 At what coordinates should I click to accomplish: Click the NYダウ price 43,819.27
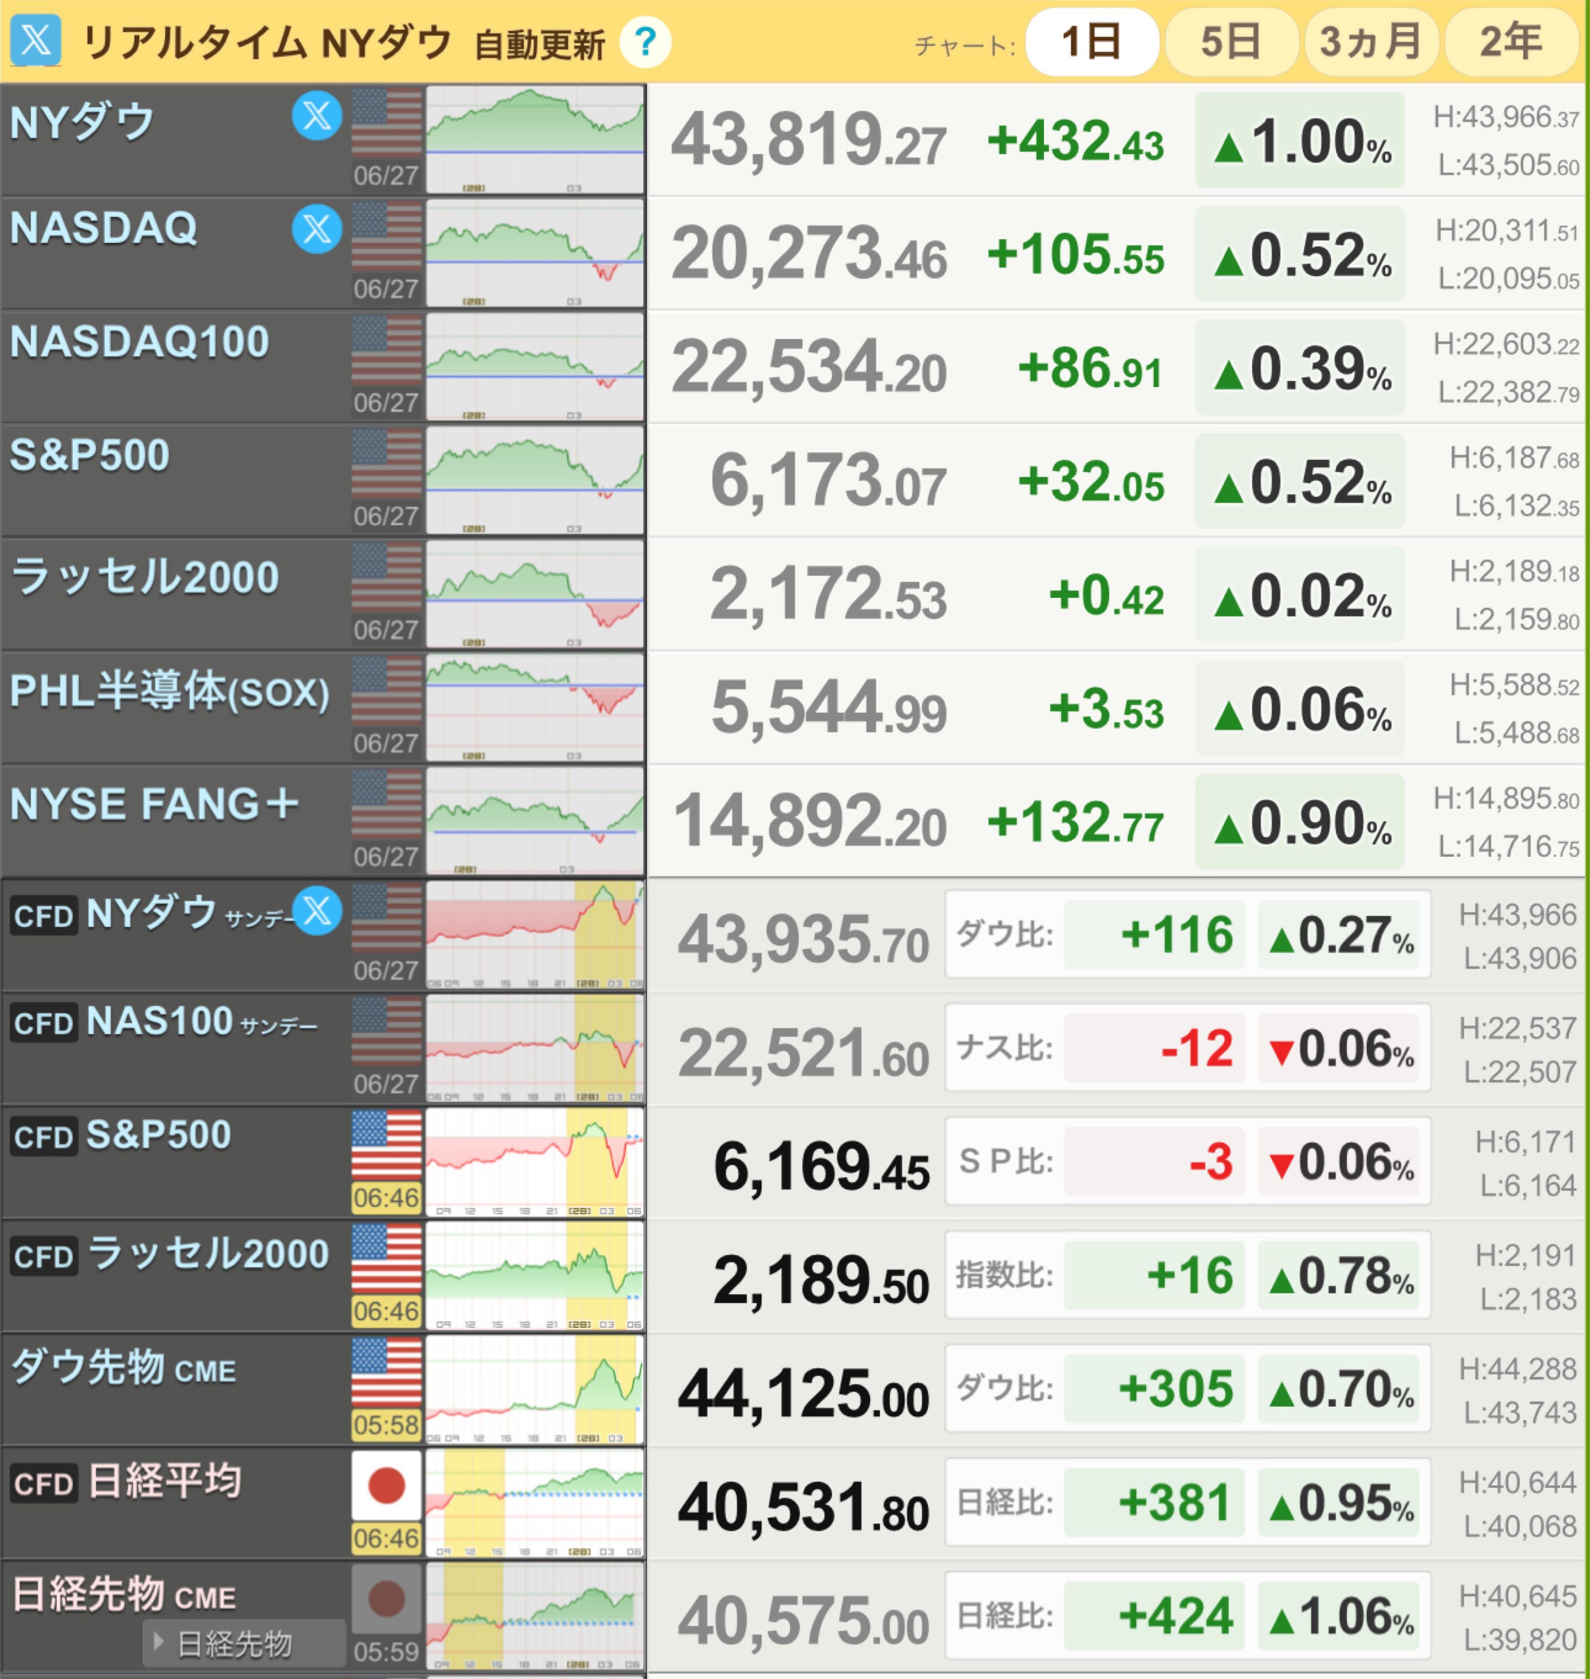click(x=808, y=141)
